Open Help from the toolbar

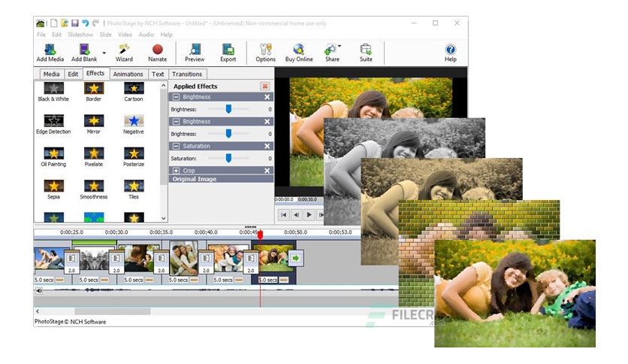tap(450, 53)
